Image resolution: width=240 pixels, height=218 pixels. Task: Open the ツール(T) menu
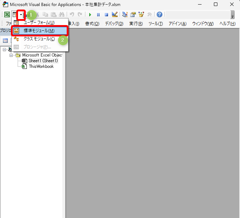click(x=155, y=24)
